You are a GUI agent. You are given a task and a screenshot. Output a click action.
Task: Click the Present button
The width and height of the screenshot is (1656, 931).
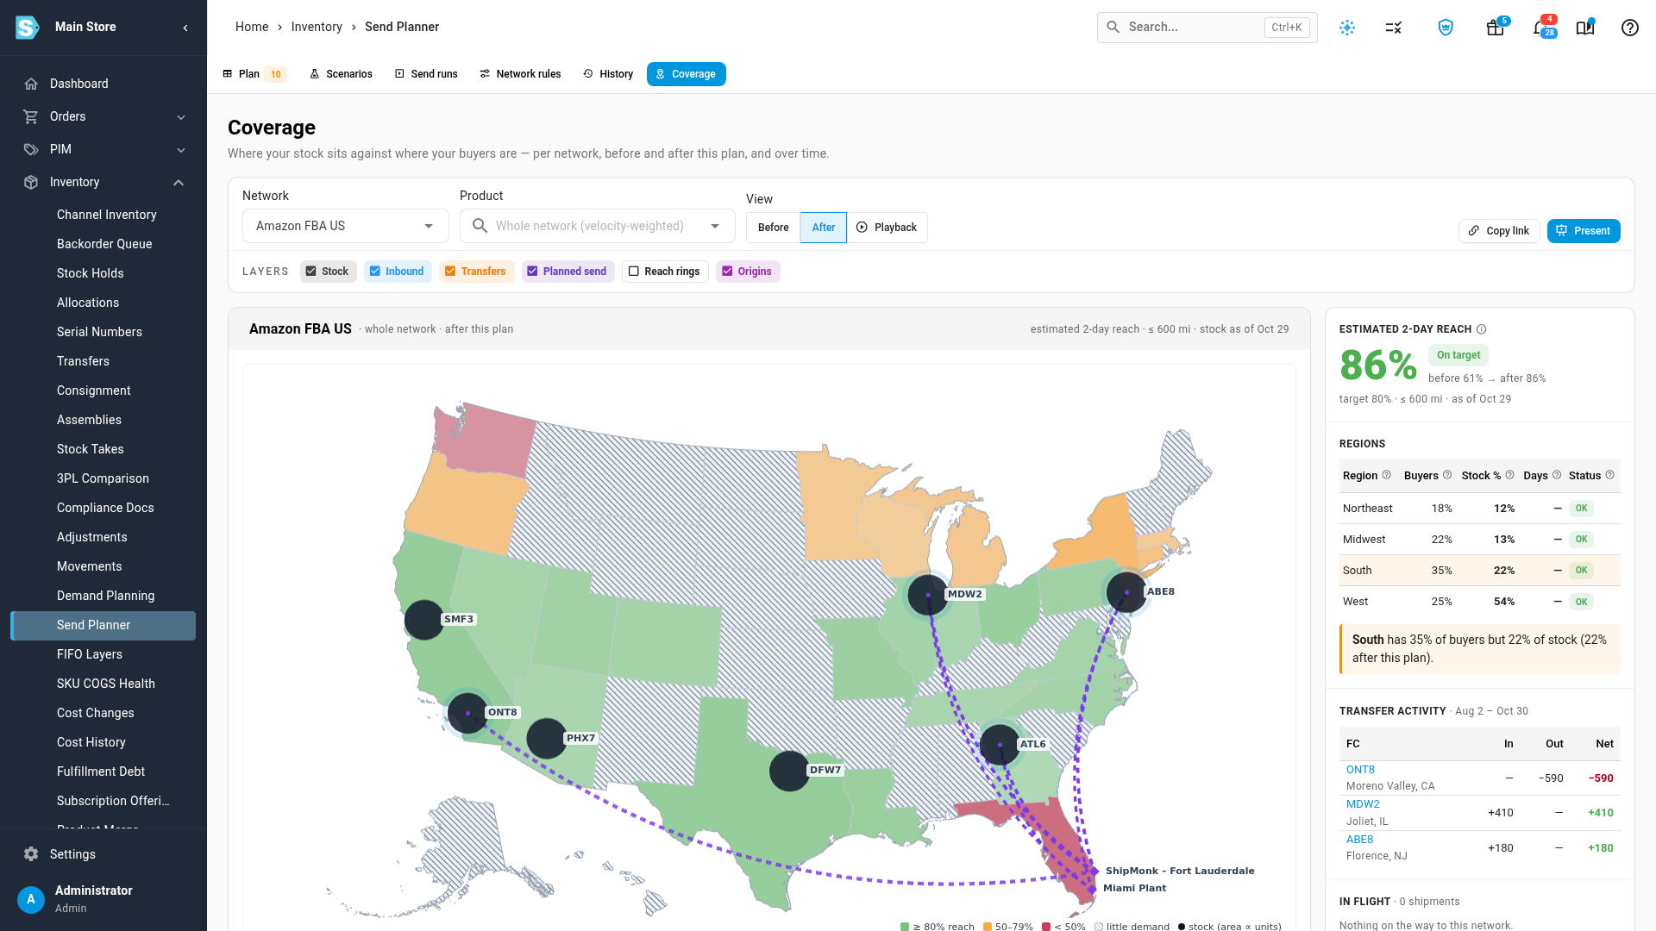tap(1584, 231)
